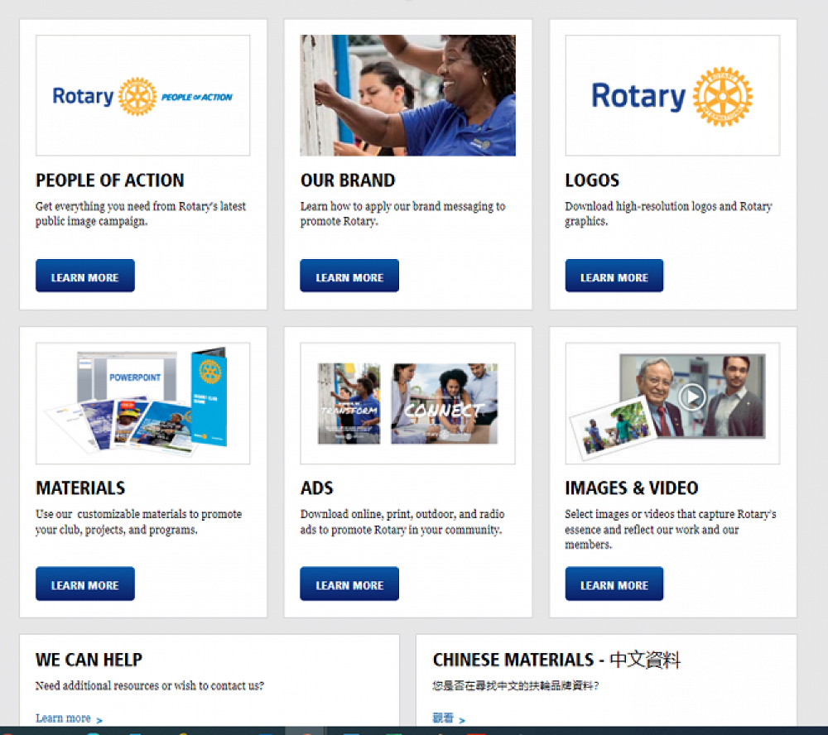Screen dimensions: 828x735
Task: Click the Rotary People of Action logo image
Action: tap(142, 95)
